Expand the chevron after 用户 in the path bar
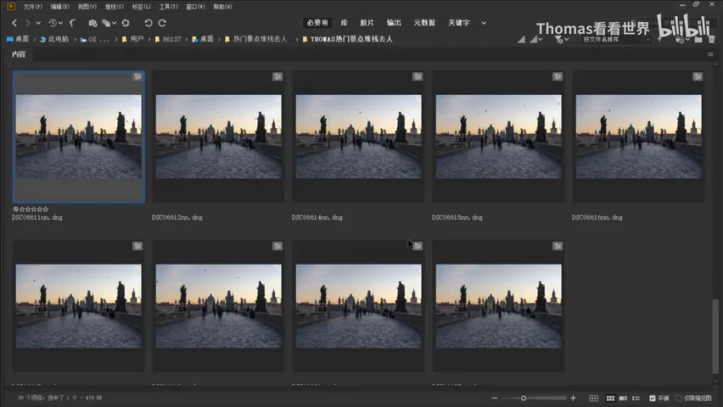 pyautogui.click(x=149, y=39)
